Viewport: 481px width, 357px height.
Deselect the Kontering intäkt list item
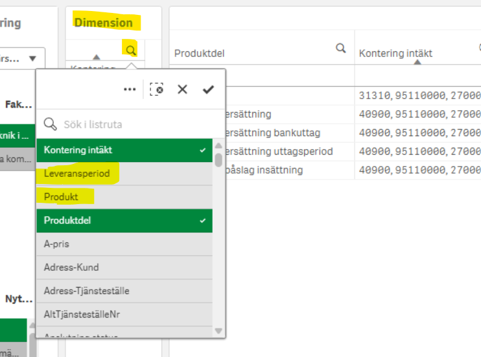click(123, 150)
